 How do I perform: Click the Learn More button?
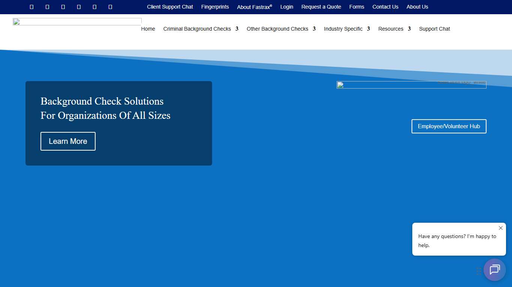click(68, 141)
